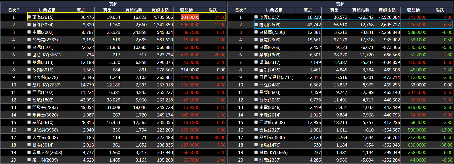Open stock 全新(2455)
This screenshot has height=164, width=454.
(270, 70)
